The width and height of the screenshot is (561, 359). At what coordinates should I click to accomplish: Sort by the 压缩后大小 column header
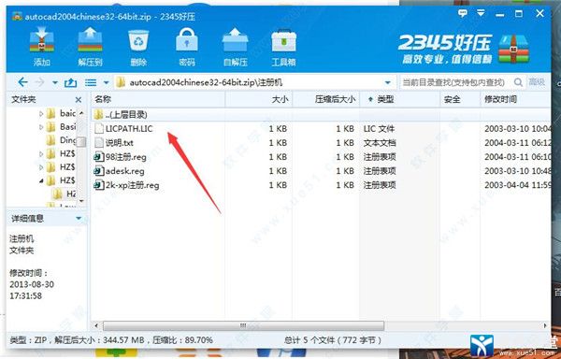[x=325, y=99]
